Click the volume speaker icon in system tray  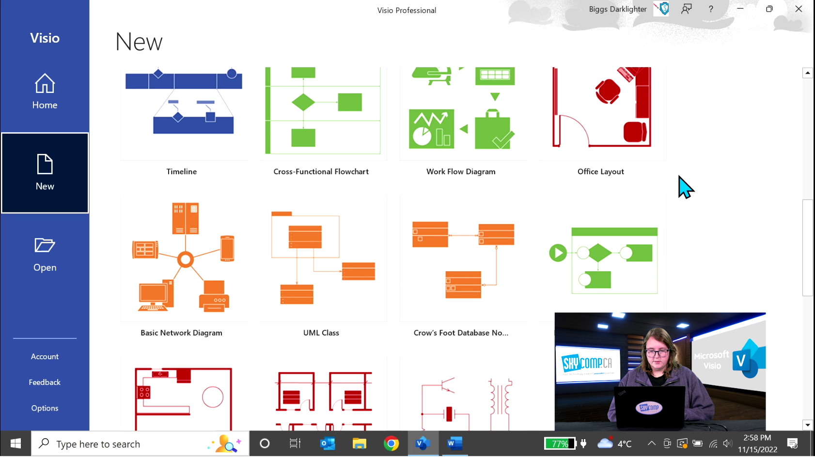(728, 443)
